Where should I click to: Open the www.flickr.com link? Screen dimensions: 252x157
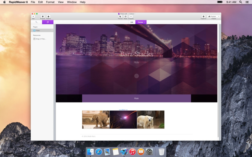(123, 110)
